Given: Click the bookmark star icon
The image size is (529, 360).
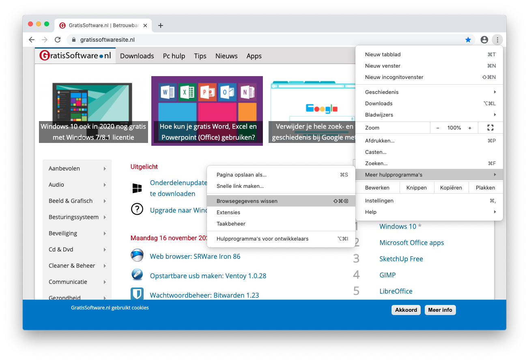Looking at the screenshot, I should coord(468,40).
